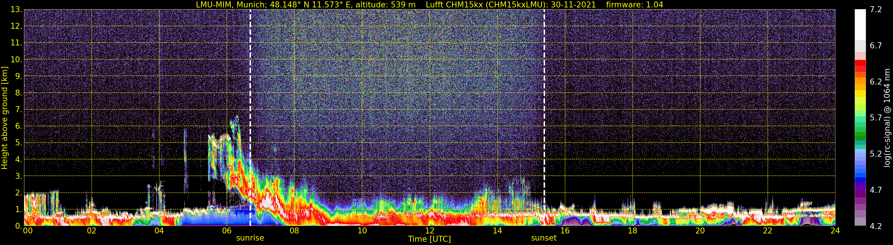Click the 4.2 colorbar tick label

876,226
